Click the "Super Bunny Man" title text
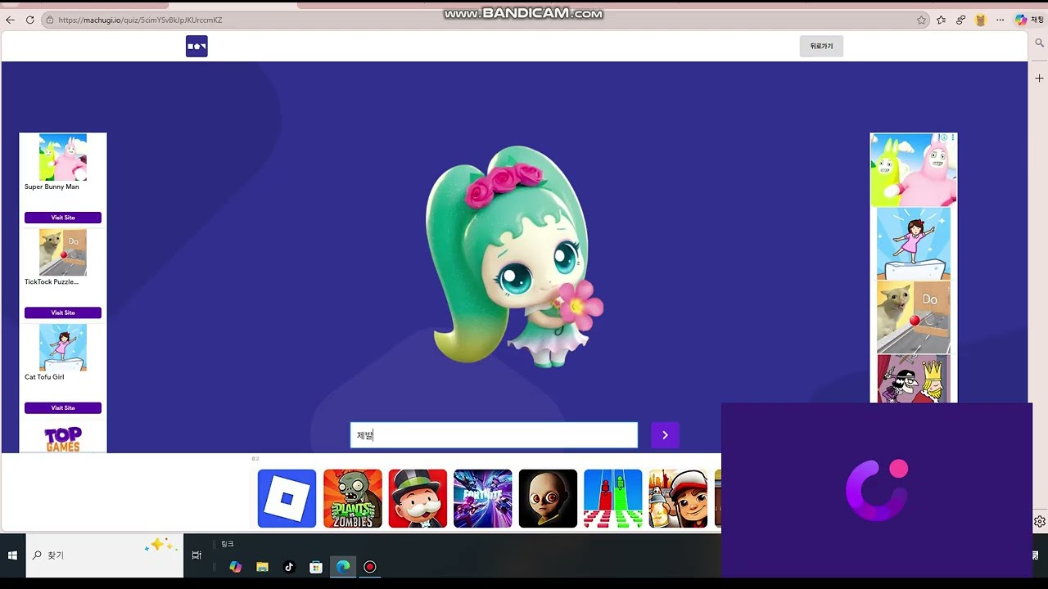1048x589 pixels. (52, 187)
